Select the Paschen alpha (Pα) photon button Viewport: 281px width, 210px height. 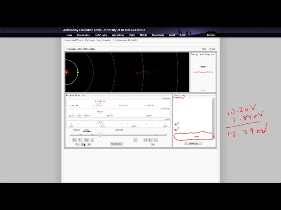coord(75,140)
